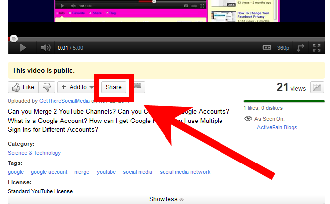Click the youtube tag link
The width and height of the screenshot is (330, 204).
[106, 172]
